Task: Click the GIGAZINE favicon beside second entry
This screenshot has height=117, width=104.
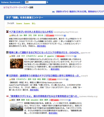Action: point(7,52)
